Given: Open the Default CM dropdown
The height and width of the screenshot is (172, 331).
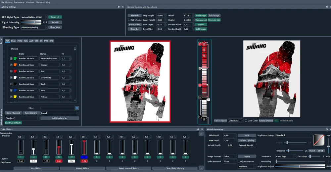Looking at the screenshot, I should (236, 121).
